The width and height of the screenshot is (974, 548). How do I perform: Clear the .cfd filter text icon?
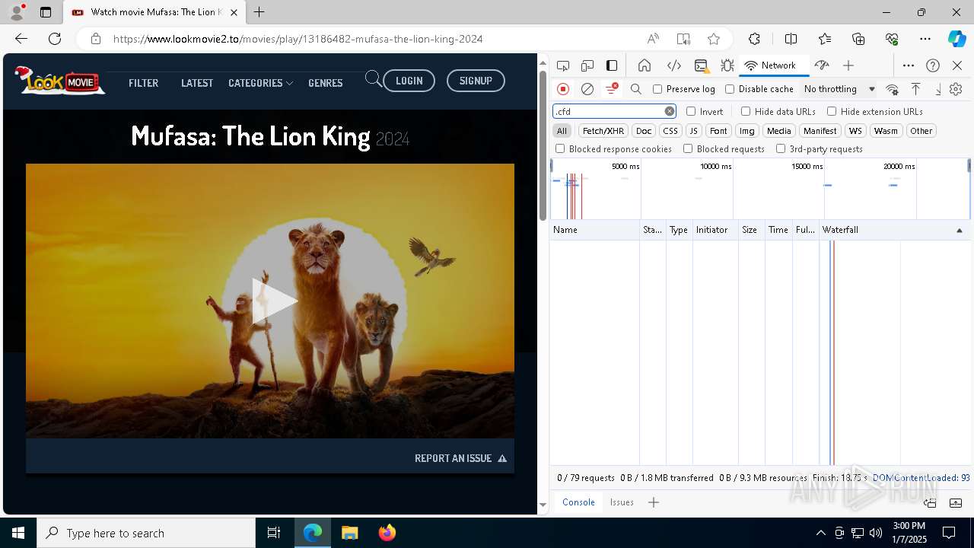click(670, 111)
